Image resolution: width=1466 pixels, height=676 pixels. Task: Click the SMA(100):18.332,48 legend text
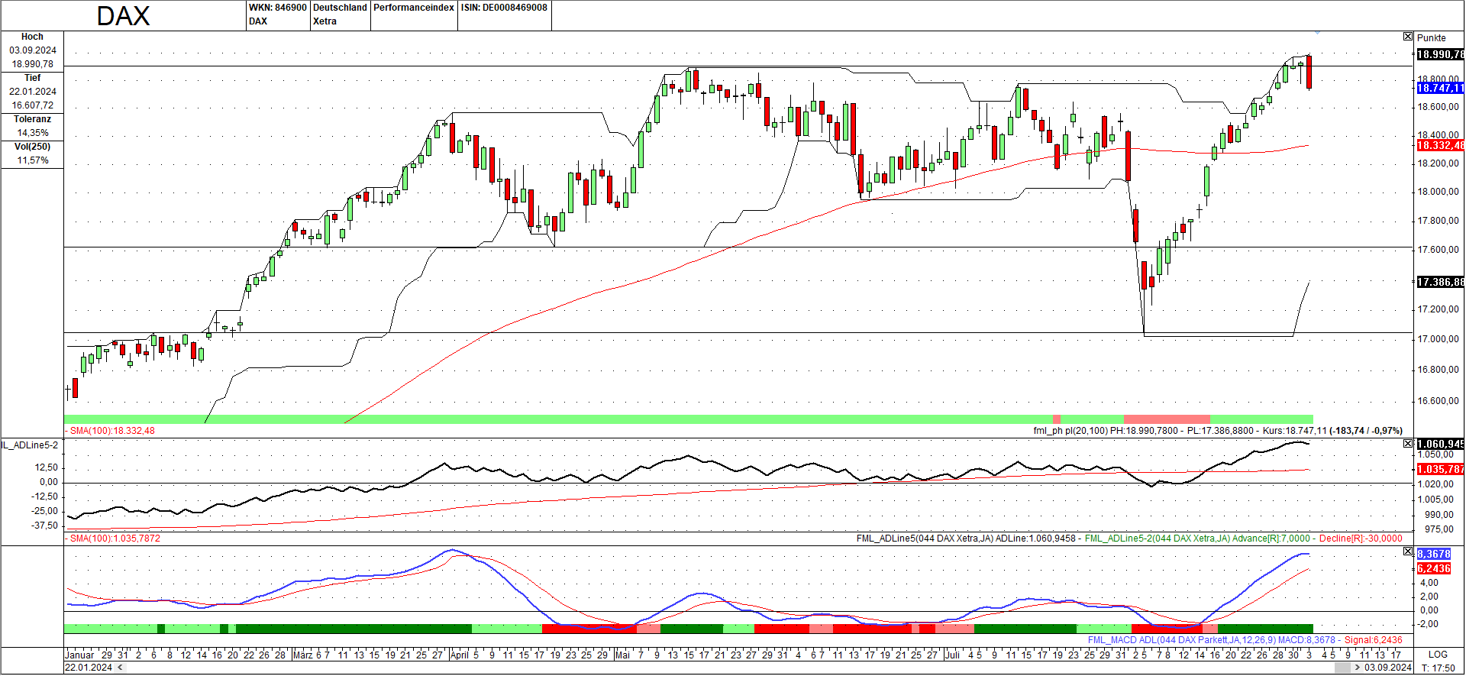click(x=111, y=431)
